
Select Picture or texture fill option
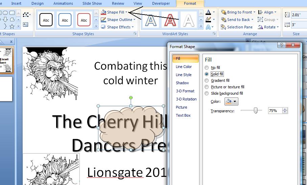pyautogui.click(x=207, y=87)
